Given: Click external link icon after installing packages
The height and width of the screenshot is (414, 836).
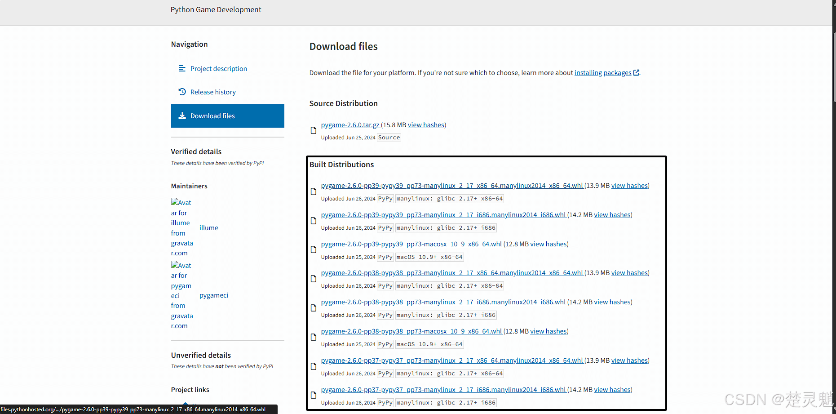Looking at the screenshot, I should click(636, 73).
